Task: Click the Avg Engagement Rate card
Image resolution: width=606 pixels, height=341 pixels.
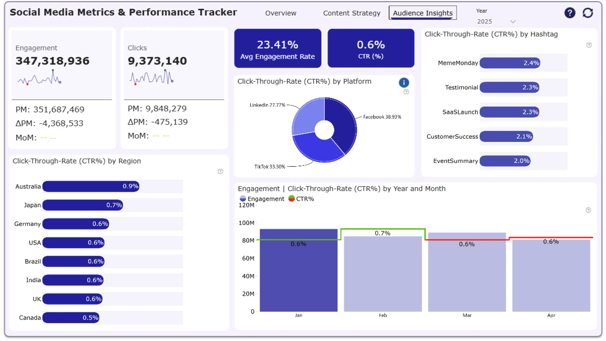Action: (x=277, y=48)
